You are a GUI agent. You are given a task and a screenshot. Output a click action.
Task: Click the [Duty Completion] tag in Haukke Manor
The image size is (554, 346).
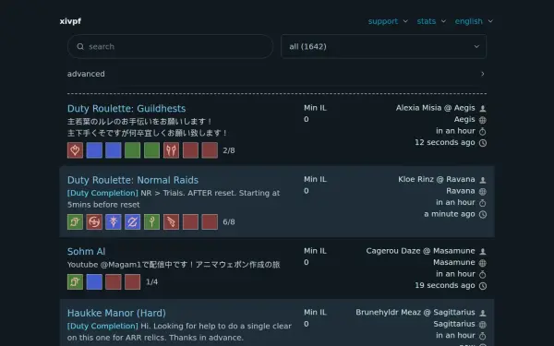pyautogui.click(x=102, y=326)
